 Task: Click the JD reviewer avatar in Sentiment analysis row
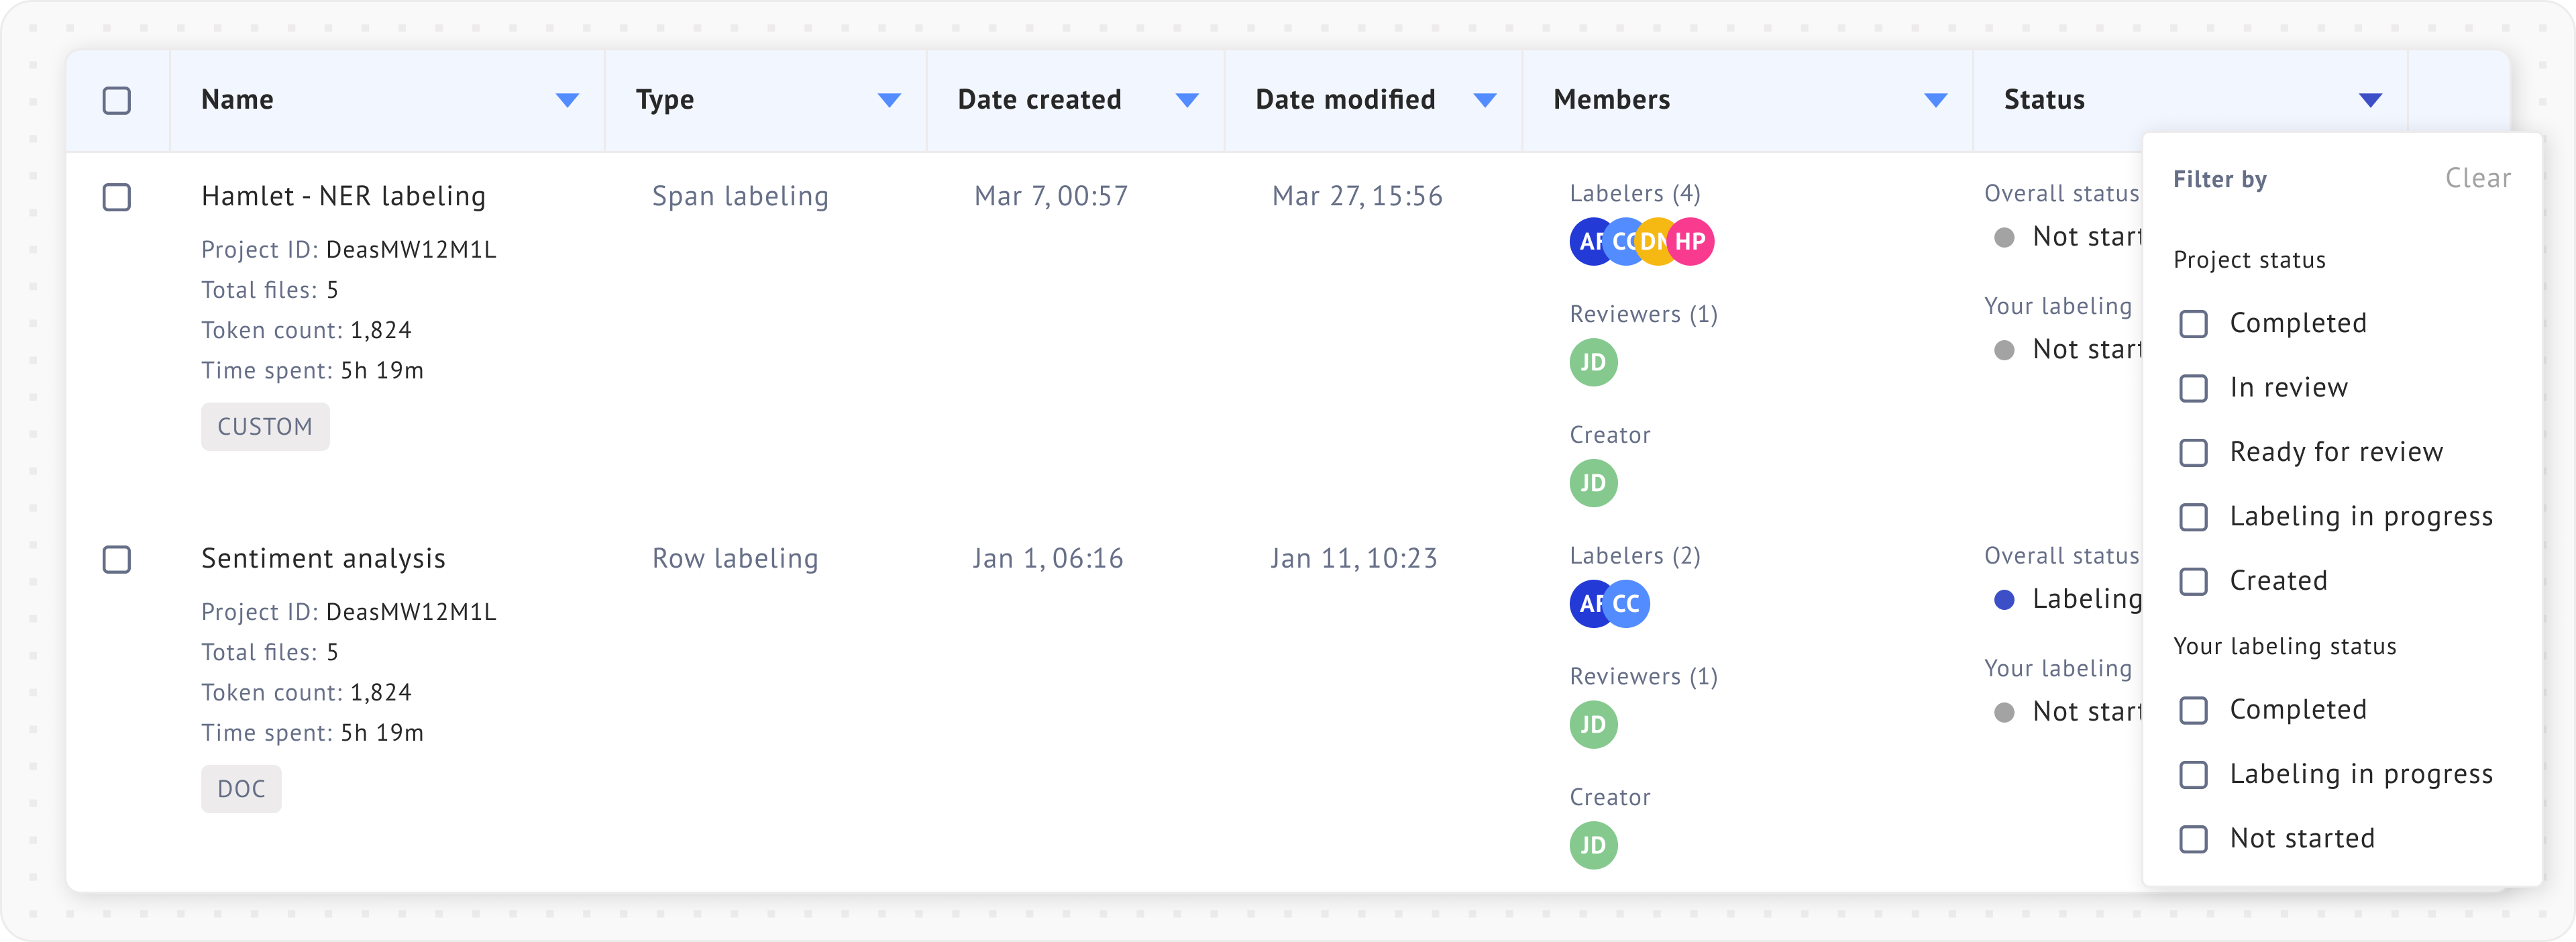(x=1593, y=724)
